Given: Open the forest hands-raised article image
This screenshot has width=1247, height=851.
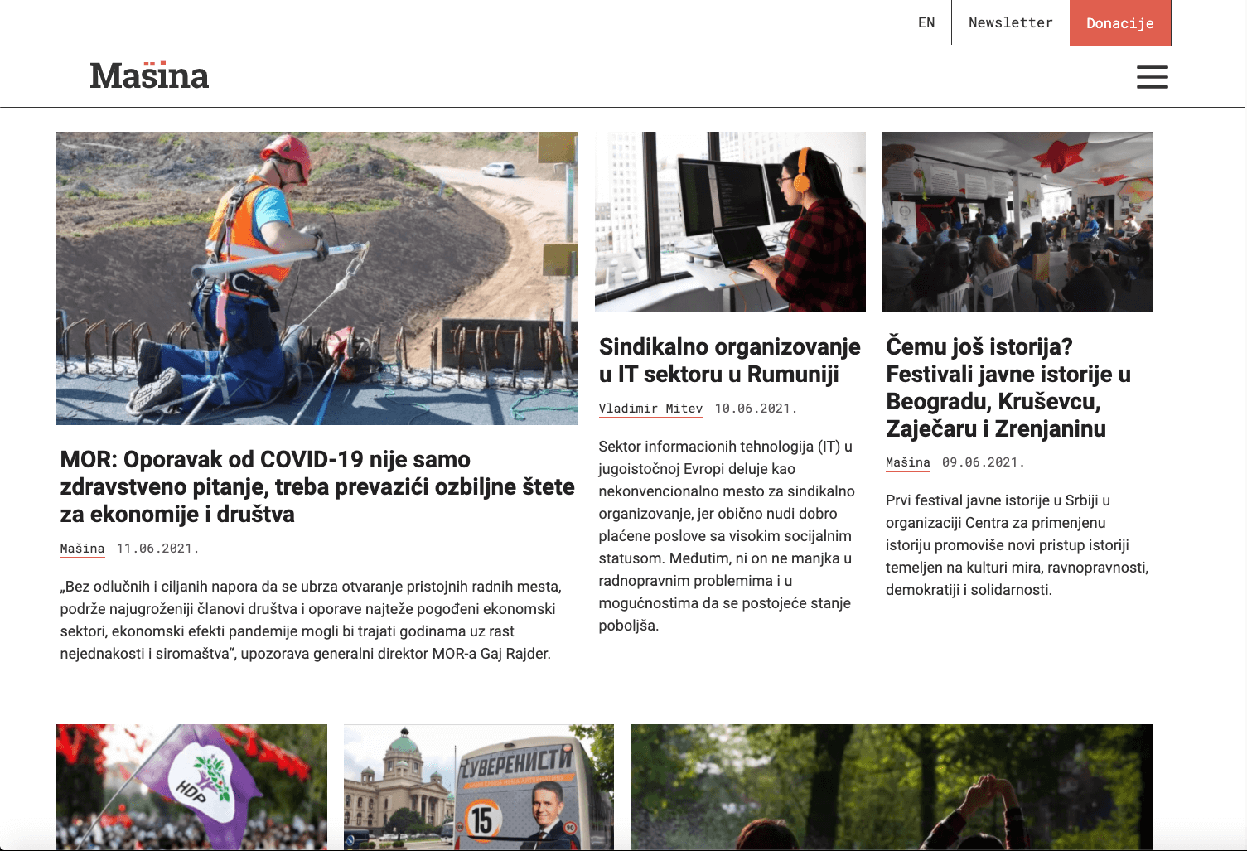Looking at the screenshot, I should [891, 786].
